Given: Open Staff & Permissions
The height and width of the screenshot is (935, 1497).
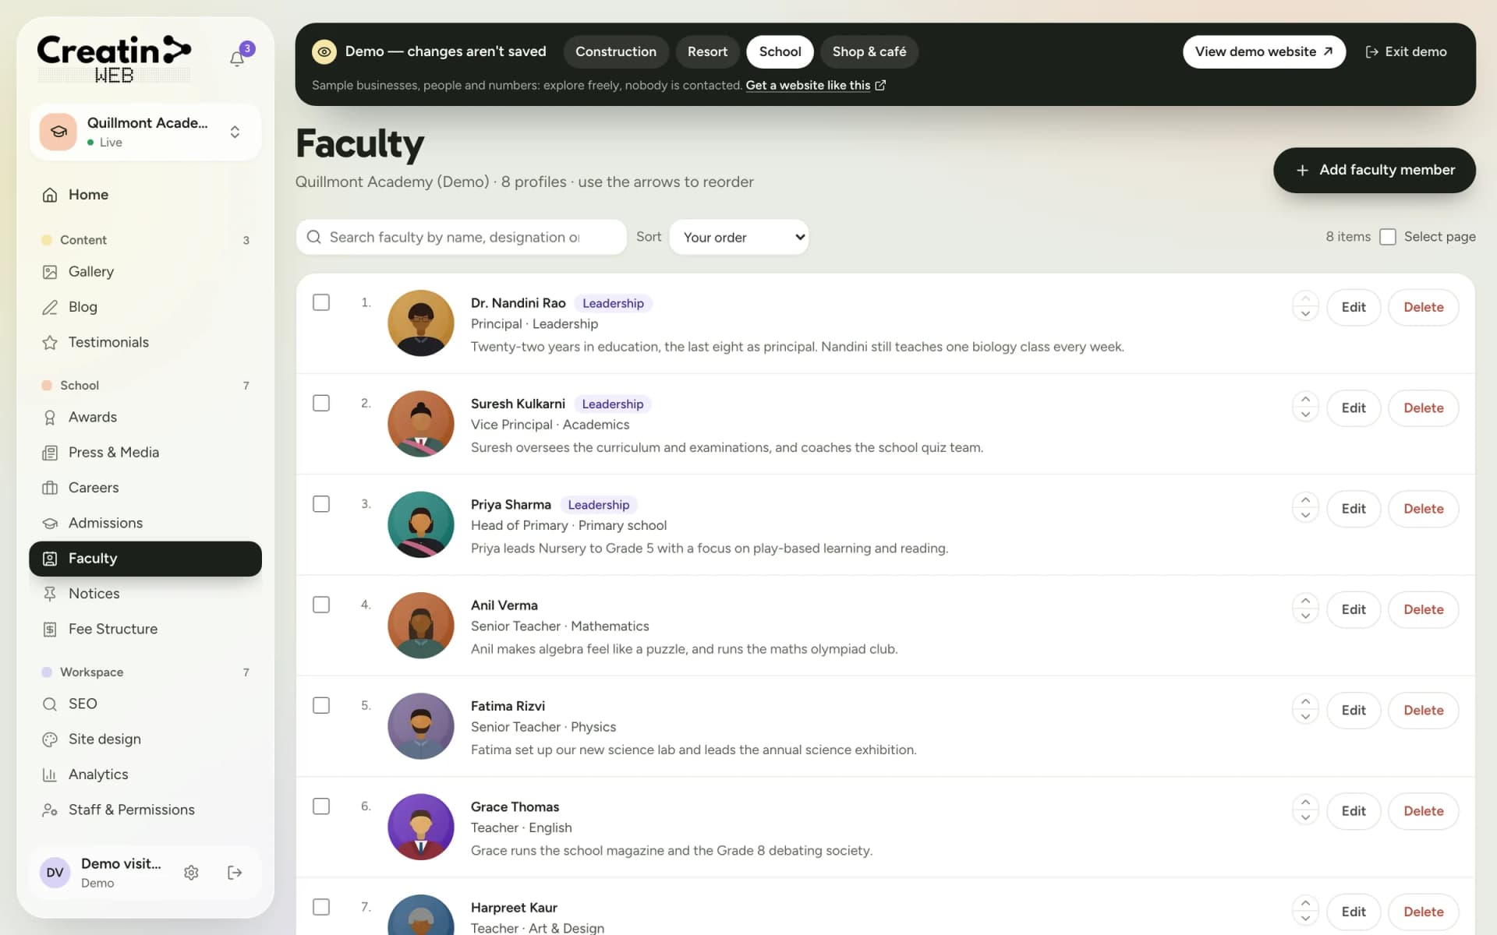Looking at the screenshot, I should 146,810.
